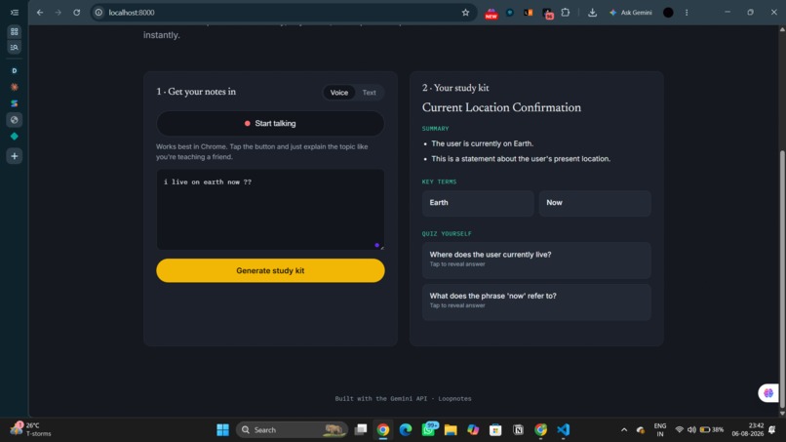Open Microsoft Edge from the taskbar
The width and height of the screenshot is (786, 442).
(x=406, y=429)
